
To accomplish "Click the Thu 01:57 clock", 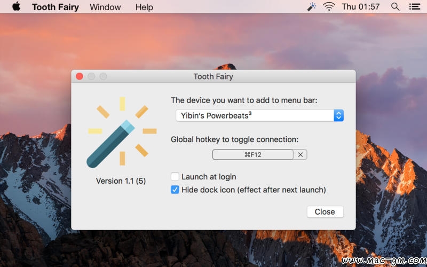I will coord(361,6).
